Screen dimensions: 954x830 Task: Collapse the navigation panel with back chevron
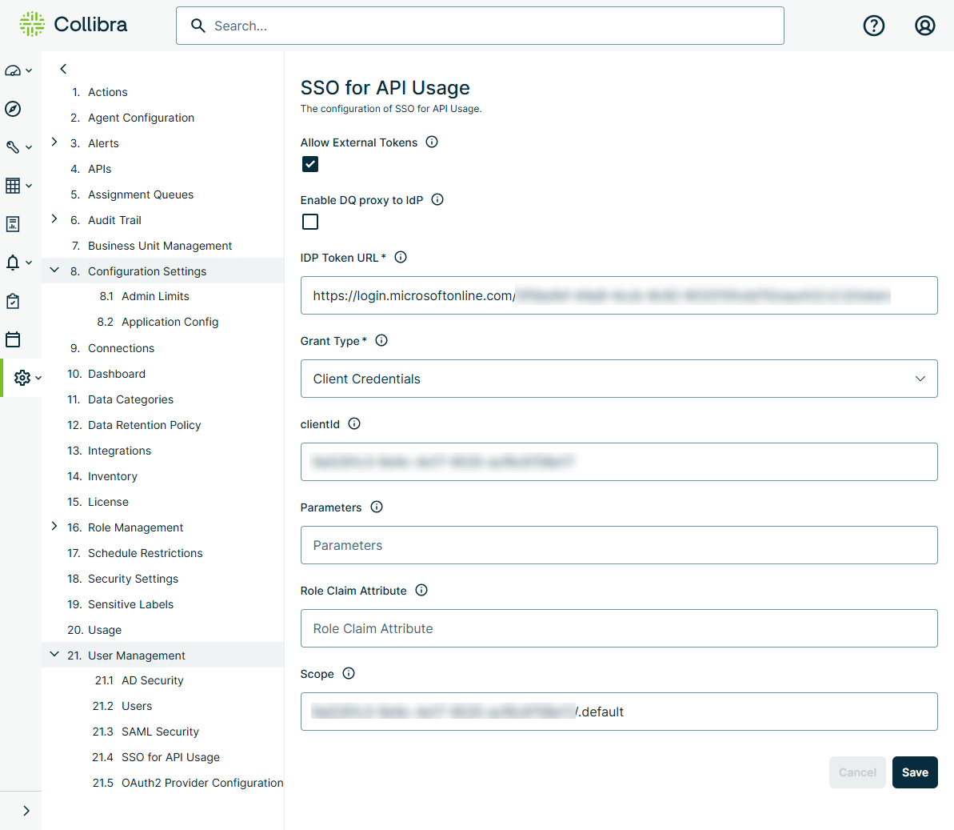click(x=62, y=69)
